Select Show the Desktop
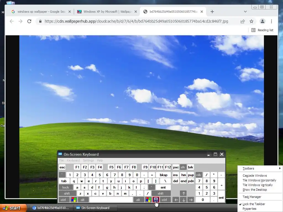The height and width of the screenshot is (212, 283). pyautogui.click(x=260, y=190)
